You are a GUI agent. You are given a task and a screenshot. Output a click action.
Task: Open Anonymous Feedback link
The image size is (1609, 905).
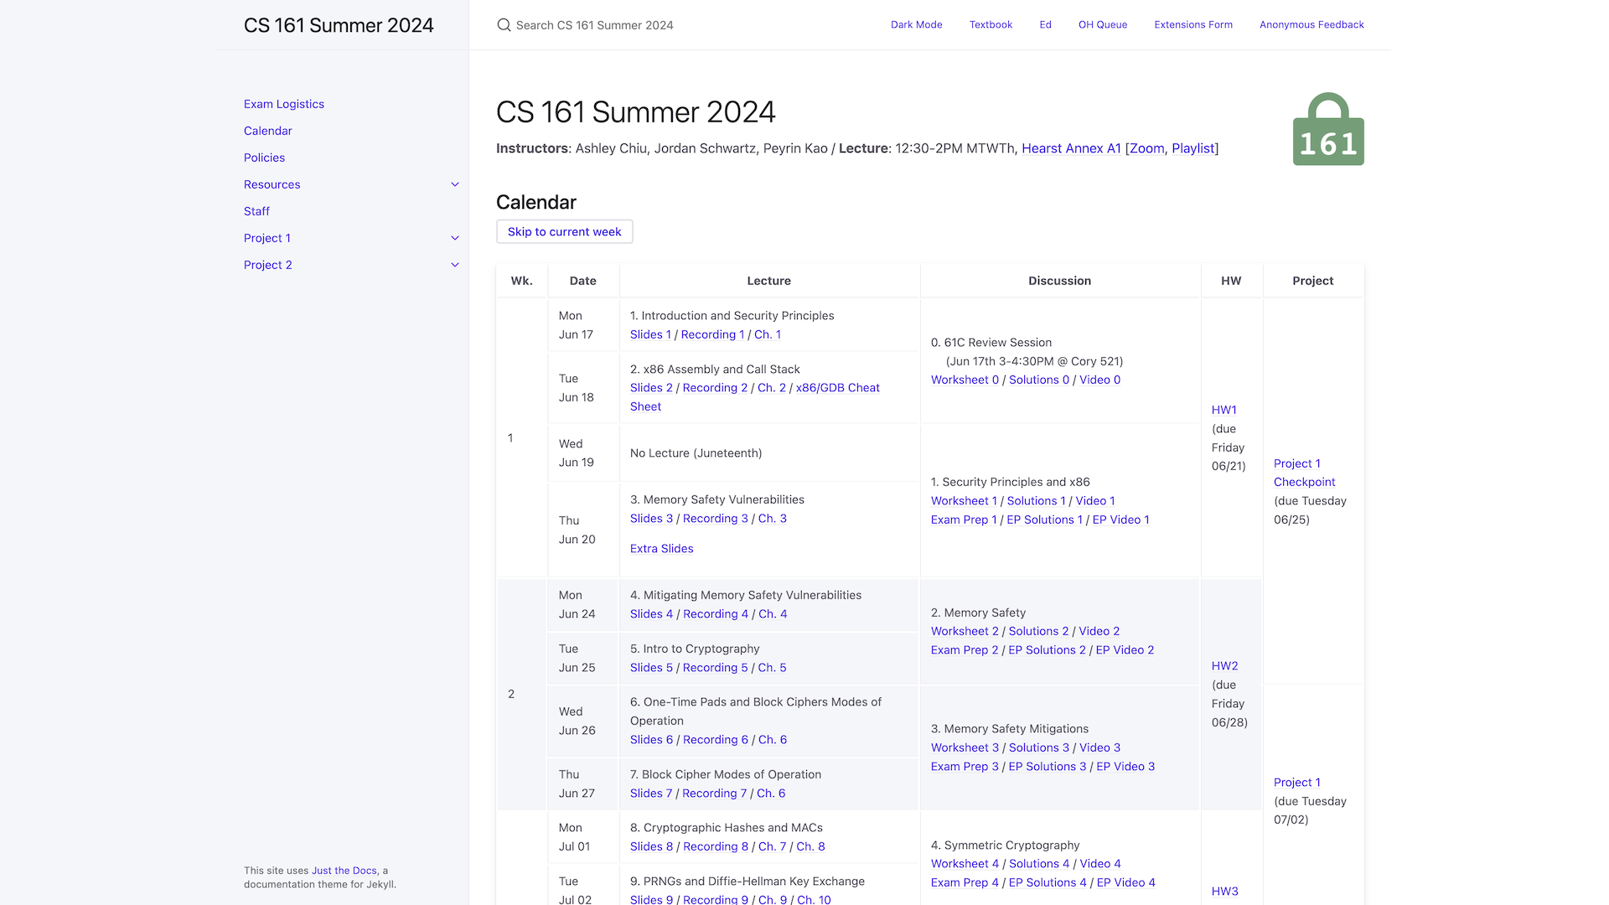click(x=1312, y=24)
